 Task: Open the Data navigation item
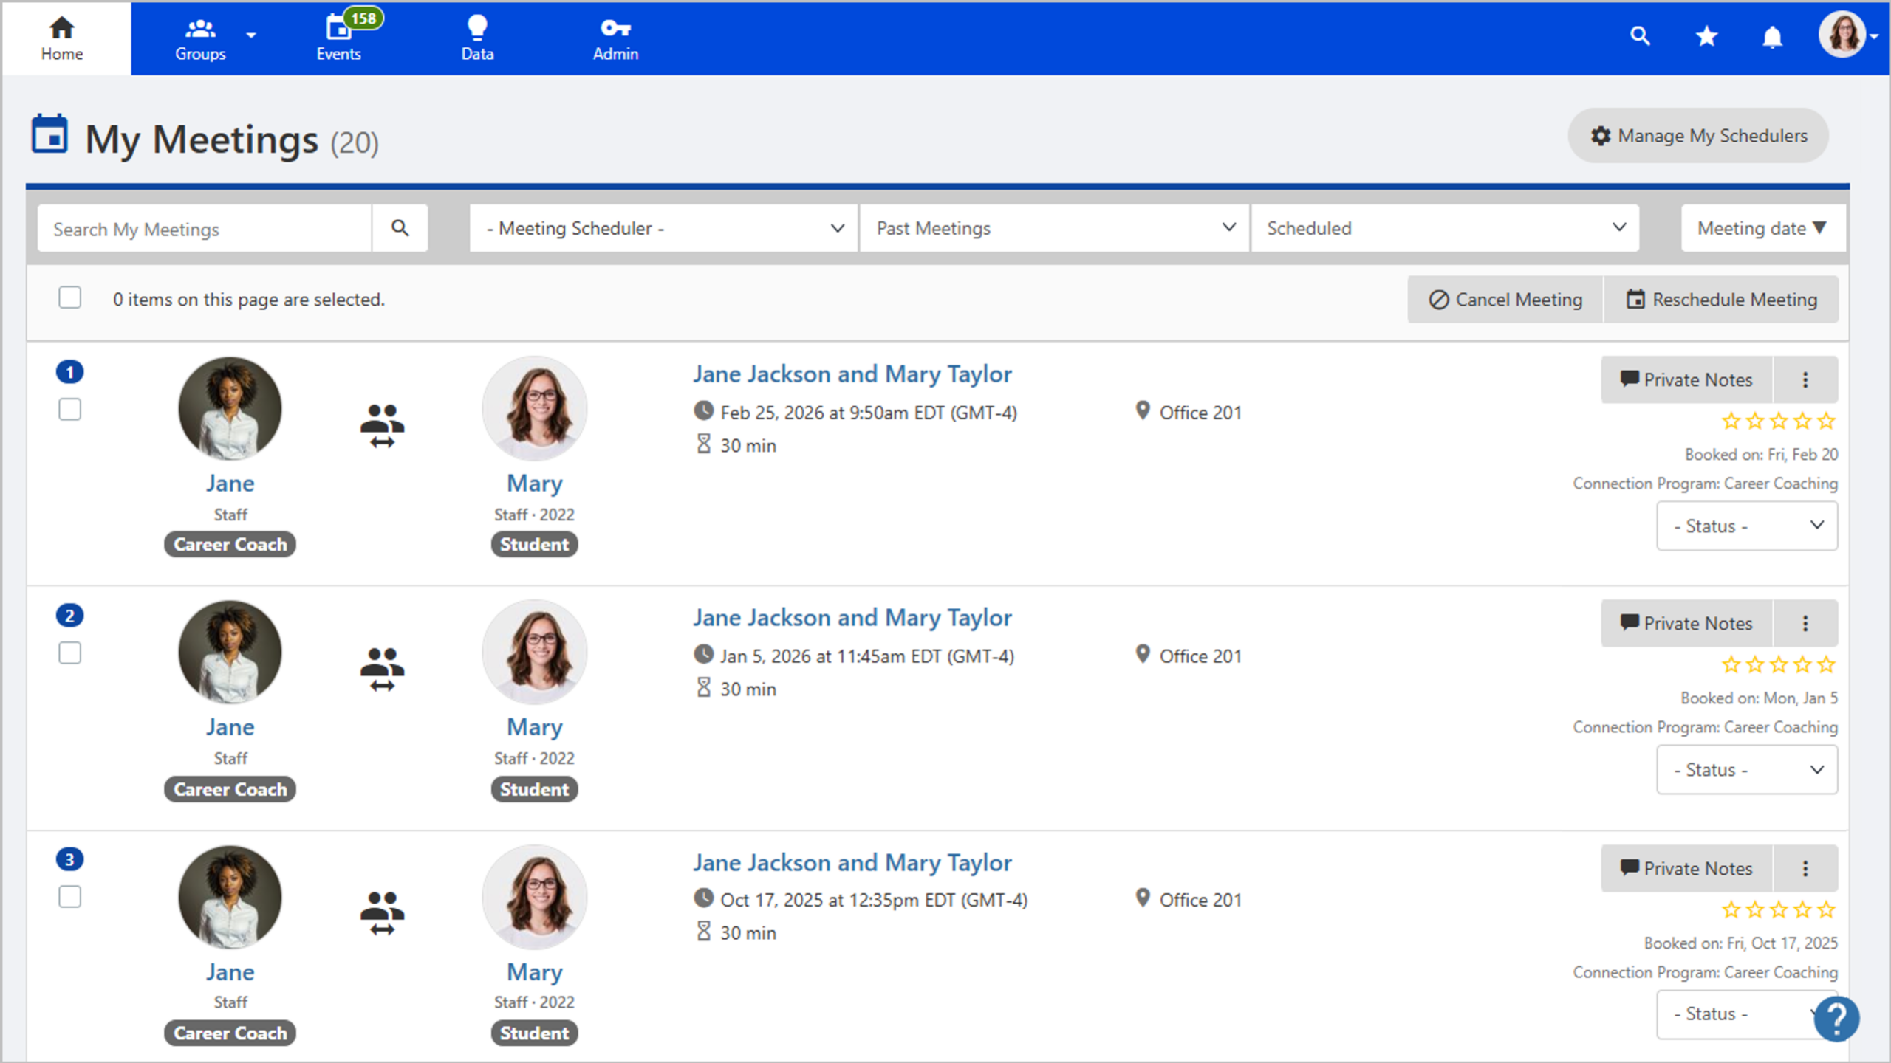[477, 38]
